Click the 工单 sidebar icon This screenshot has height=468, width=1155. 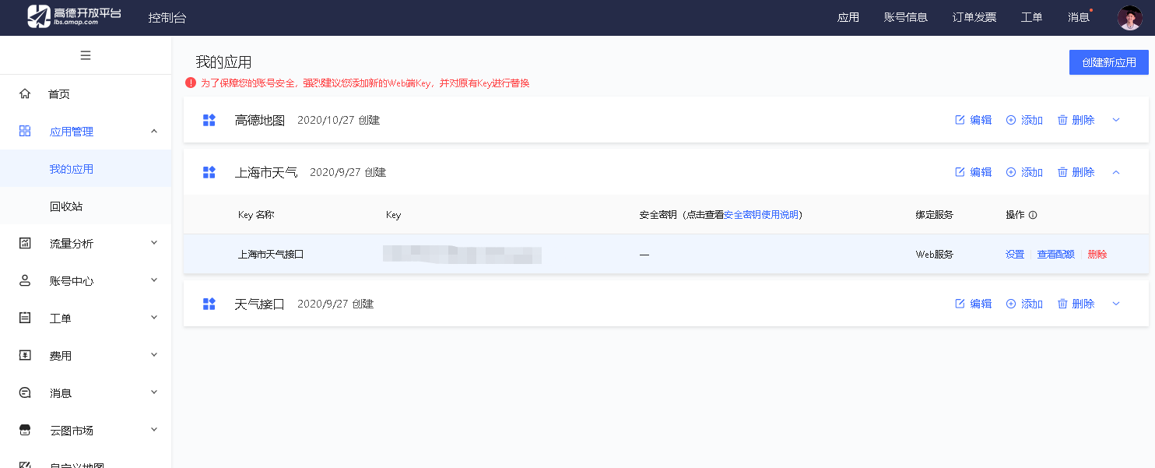coord(25,318)
